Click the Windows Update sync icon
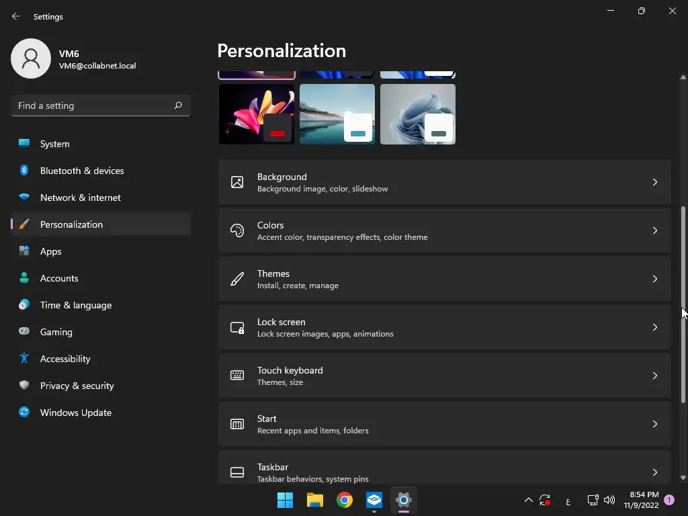Image resolution: width=688 pixels, height=516 pixels. click(x=24, y=412)
